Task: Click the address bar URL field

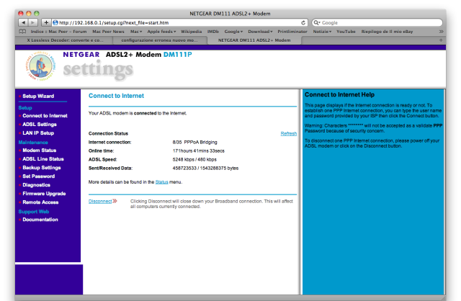Action: [179, 22]
